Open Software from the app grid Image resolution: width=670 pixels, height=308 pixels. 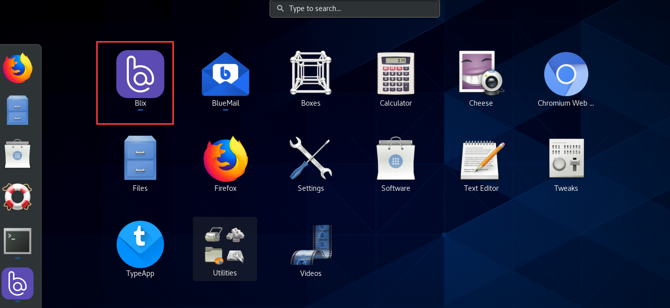tap(396, 159)
